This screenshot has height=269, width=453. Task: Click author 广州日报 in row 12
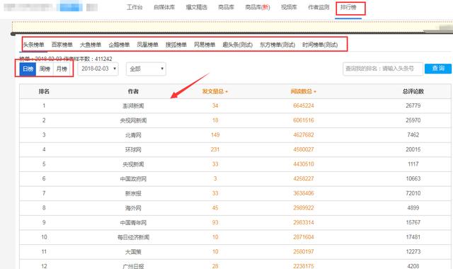[x=133, y=266]
